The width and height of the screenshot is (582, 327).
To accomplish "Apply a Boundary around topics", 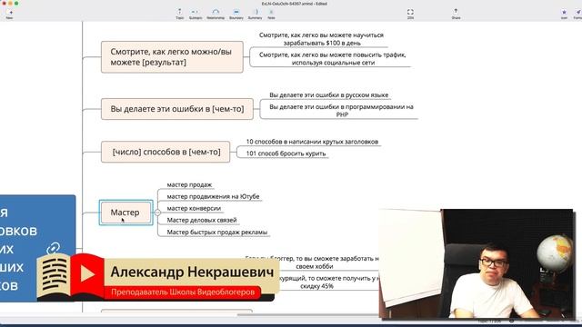I will (236, 14).
